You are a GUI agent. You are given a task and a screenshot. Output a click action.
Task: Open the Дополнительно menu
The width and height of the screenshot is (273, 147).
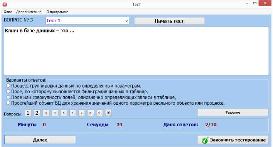29,12
